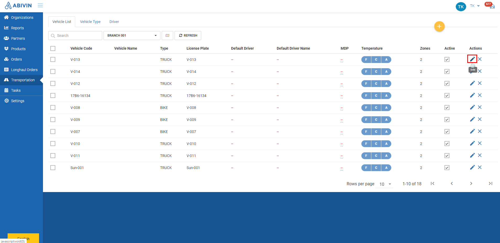Select row checkbox for vehicle V-014
The height and width of the screenshot is (243, 500).
pos(53,72)
